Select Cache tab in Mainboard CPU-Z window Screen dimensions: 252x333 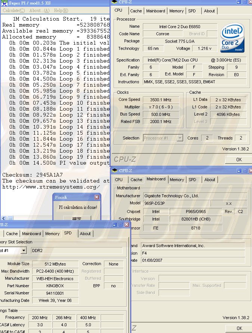coord(136,180)
